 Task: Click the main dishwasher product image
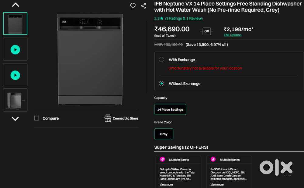coord(90,59)
